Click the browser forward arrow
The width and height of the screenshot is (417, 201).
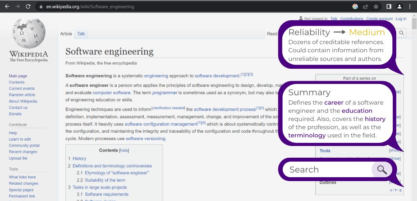click(x=18, y=7)
